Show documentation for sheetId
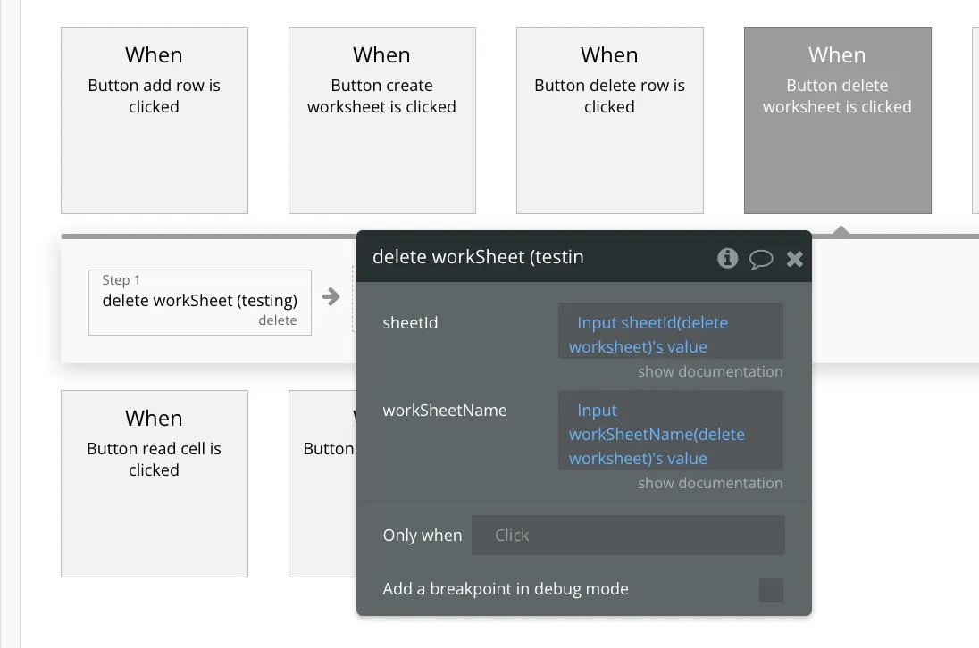 pyautogui.click(x=710, y=371)
